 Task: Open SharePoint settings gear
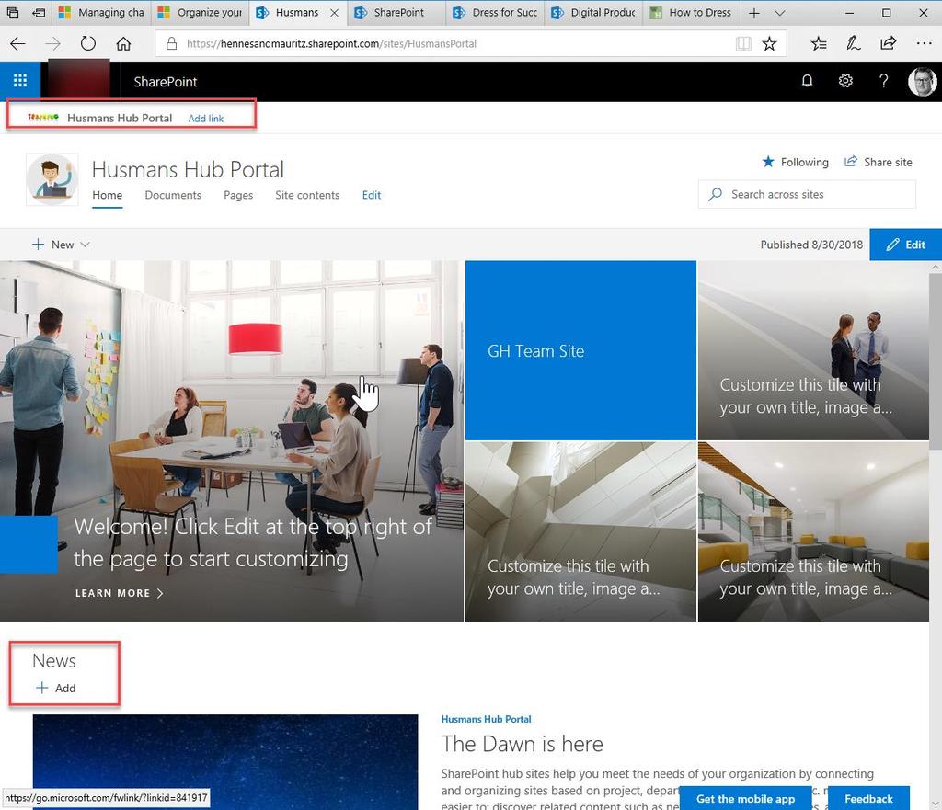pyautogui.click(x=845, y=81)
